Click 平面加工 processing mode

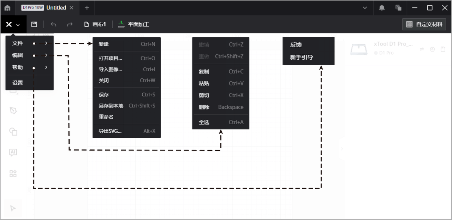133,24
